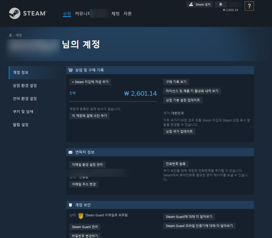Click 계정에 등록한 결제 방식이 없습니다 text

pos(95,109)
